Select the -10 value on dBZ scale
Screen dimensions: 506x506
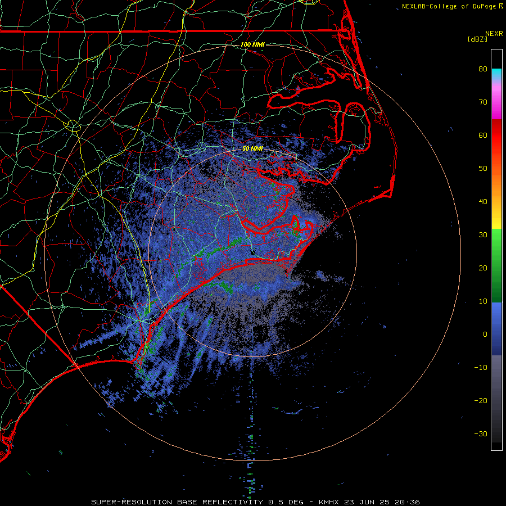(x=481, y=367)
